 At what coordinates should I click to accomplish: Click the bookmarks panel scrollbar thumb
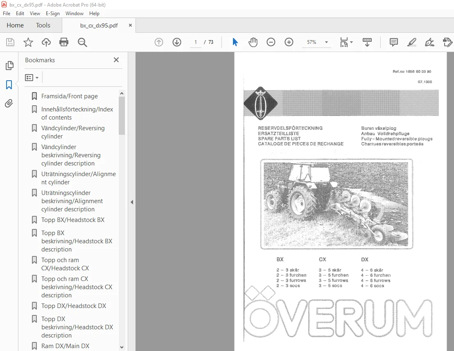pyautogui.click(x=122, y=116)
